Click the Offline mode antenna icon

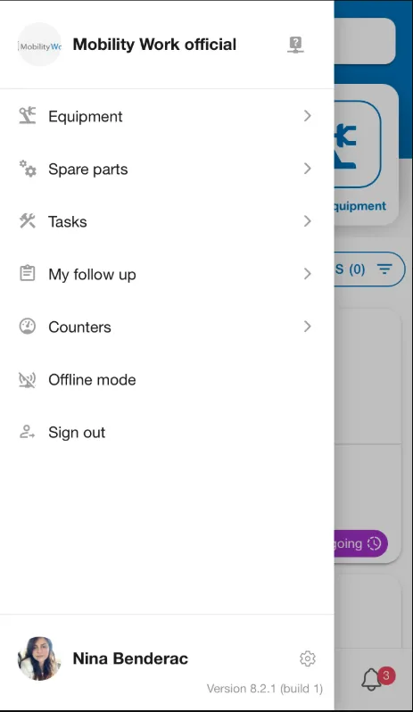[x=28, y=379]
